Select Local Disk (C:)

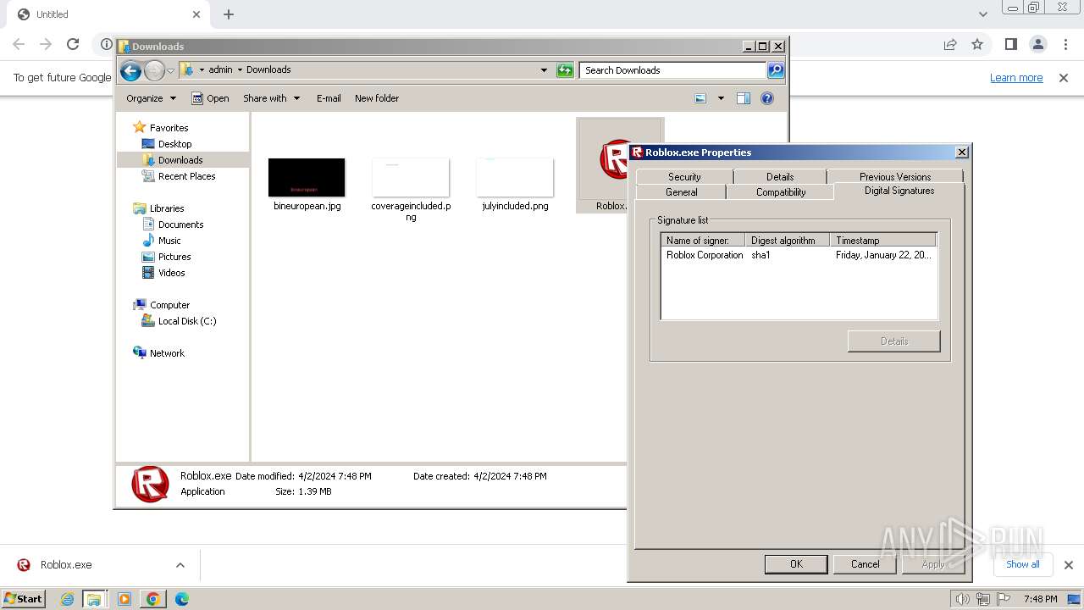point(186,321)
